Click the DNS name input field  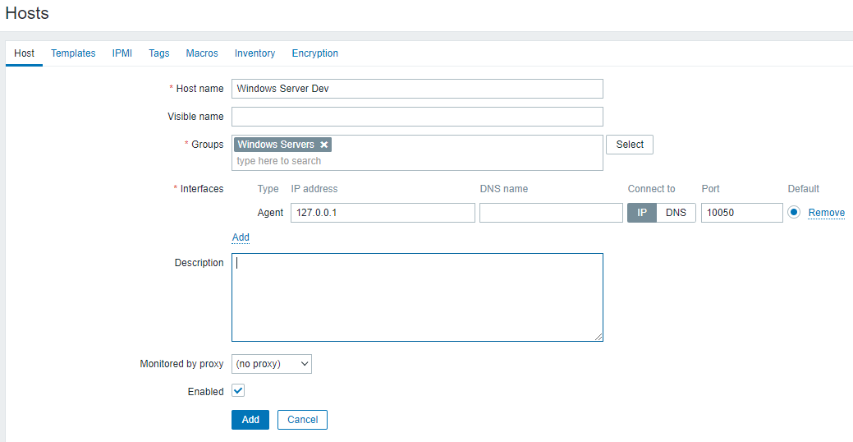point(551,213)
